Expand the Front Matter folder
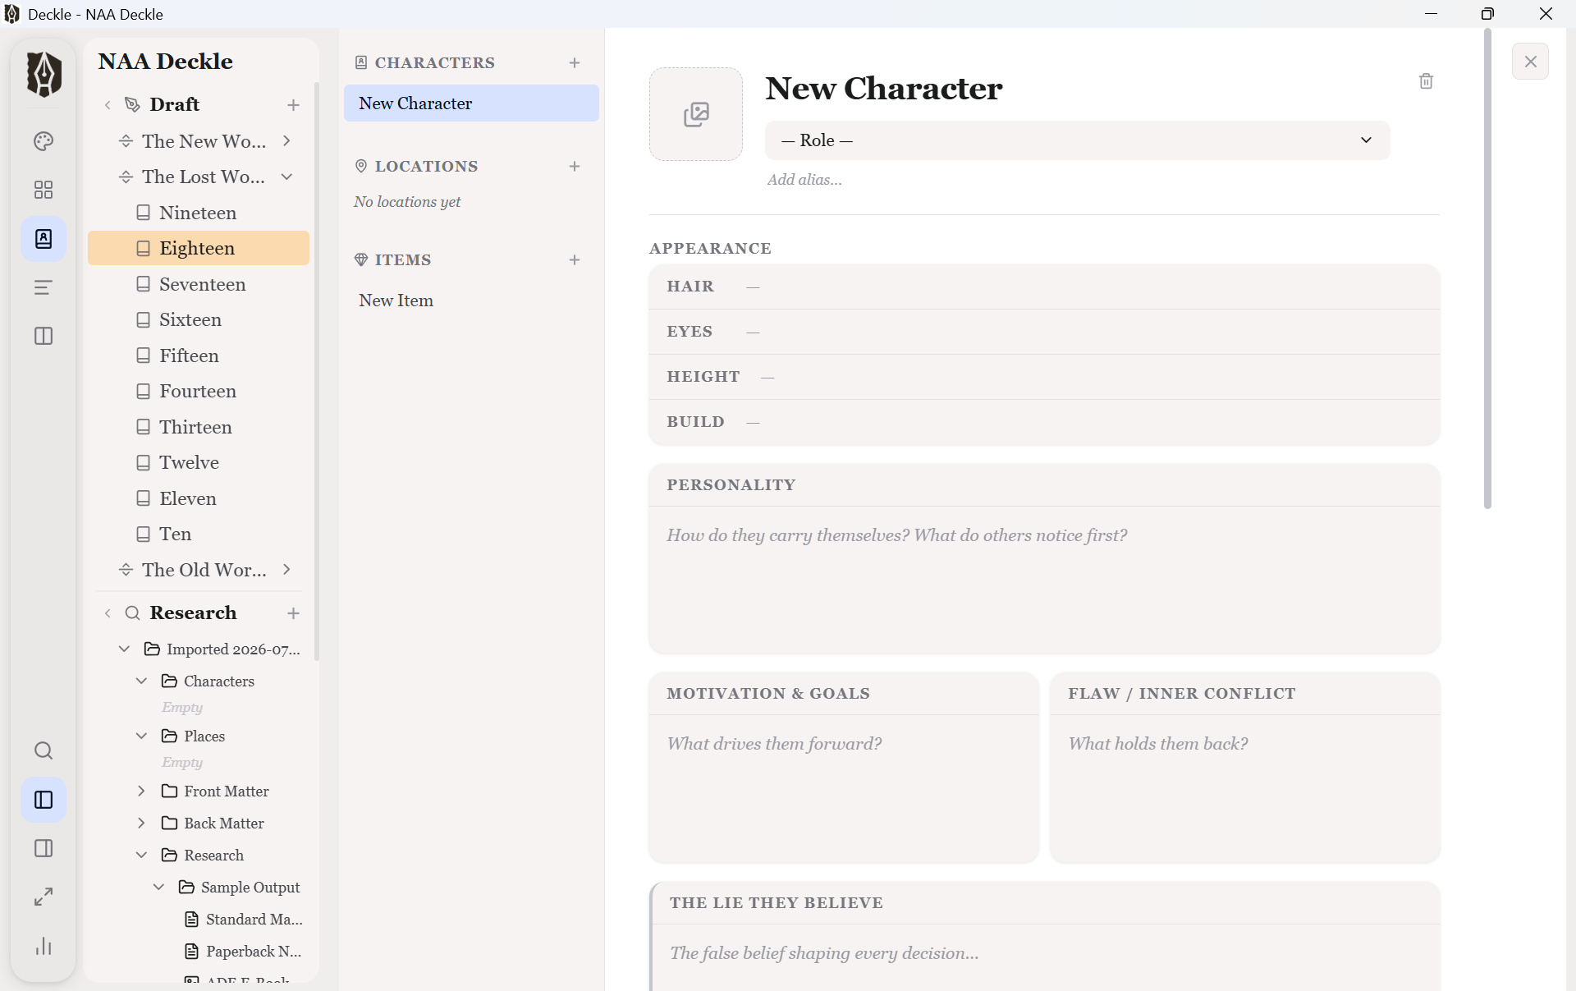 coord(141,791)
